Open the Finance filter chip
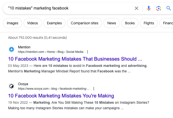Viewport: 173px width, 118px height. (167, 23)
